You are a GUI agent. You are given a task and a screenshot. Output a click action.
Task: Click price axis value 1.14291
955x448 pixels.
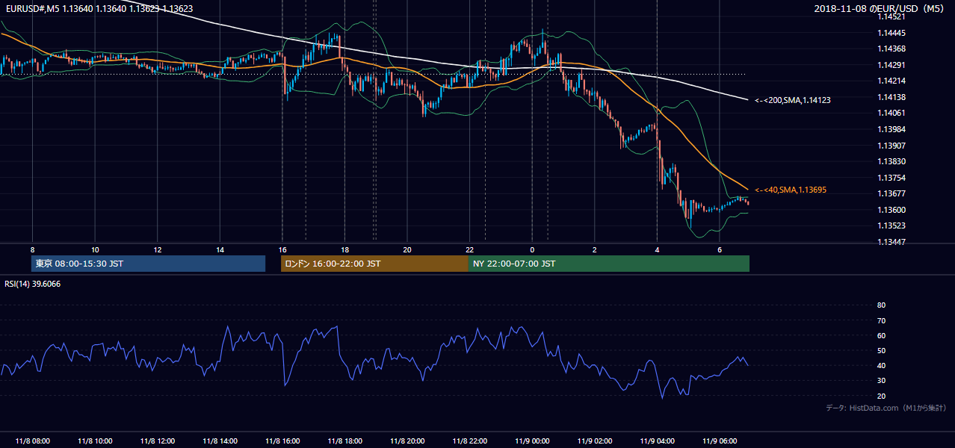[891, 65]
